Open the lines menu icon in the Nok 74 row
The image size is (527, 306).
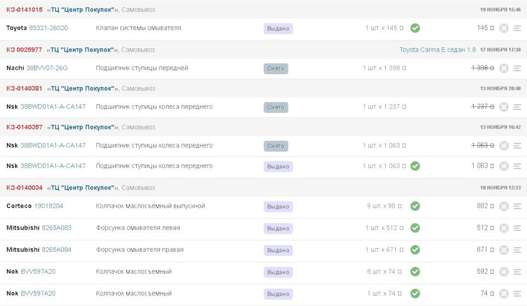point(517,293)
